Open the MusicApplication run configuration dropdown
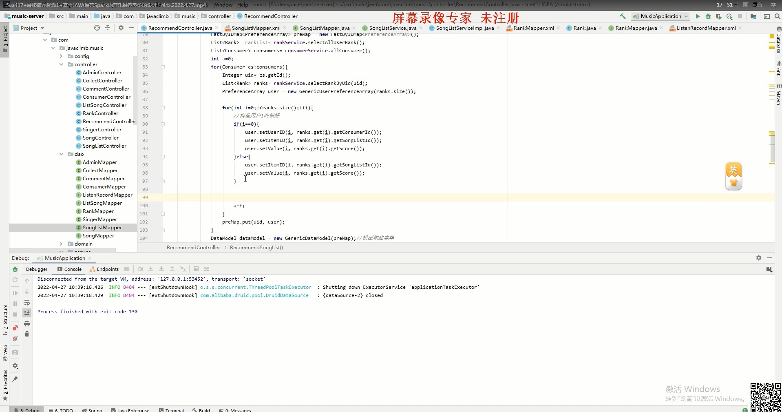Viewport: 782px width, 412px height. pos(661,16)
